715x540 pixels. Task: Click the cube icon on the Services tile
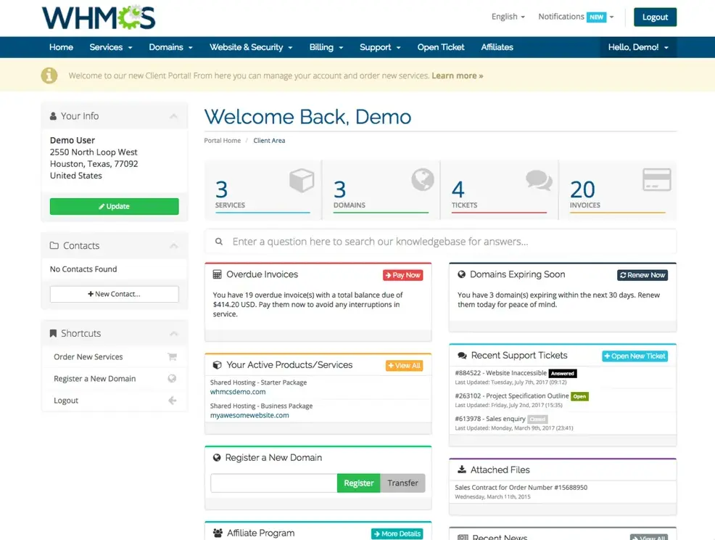[302, 181]
